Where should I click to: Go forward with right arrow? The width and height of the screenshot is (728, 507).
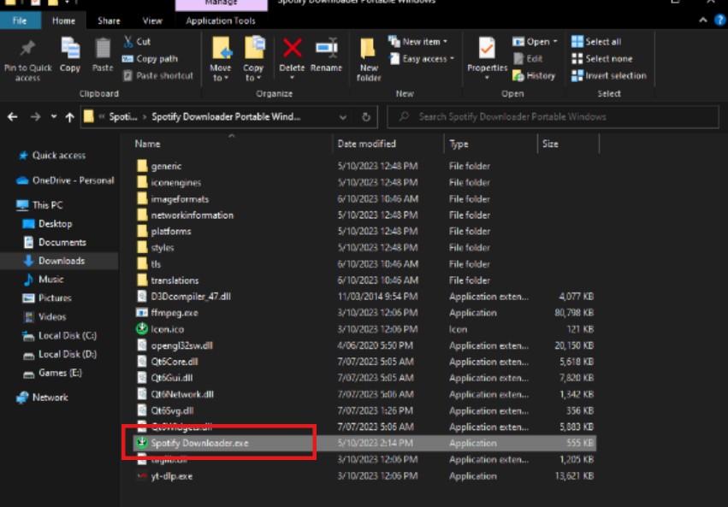pyautogui.click(x=35, y=117)
